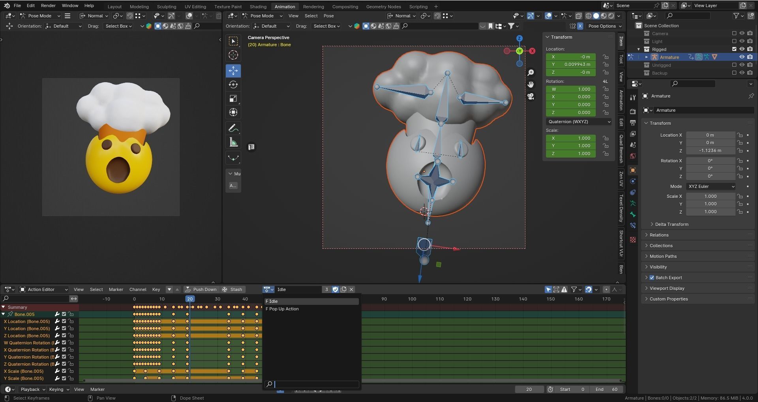Lock the Location X transform field
The image size is (758, 402).
(x=740, y=135)
